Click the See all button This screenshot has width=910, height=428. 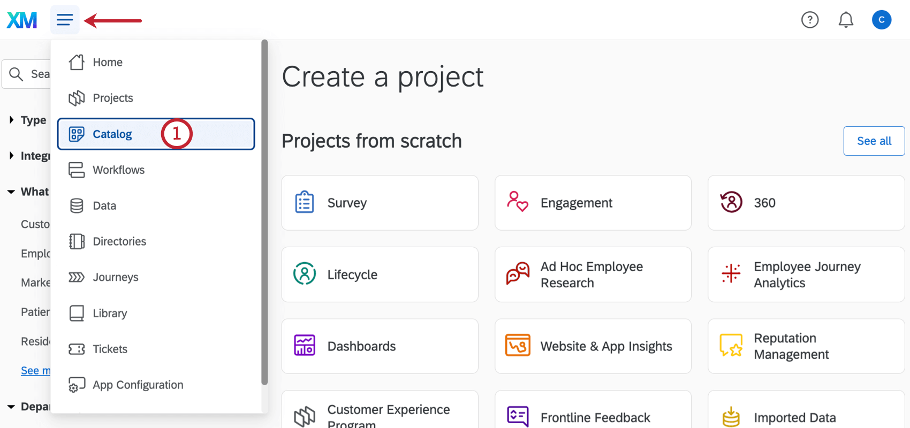point(874,141)
